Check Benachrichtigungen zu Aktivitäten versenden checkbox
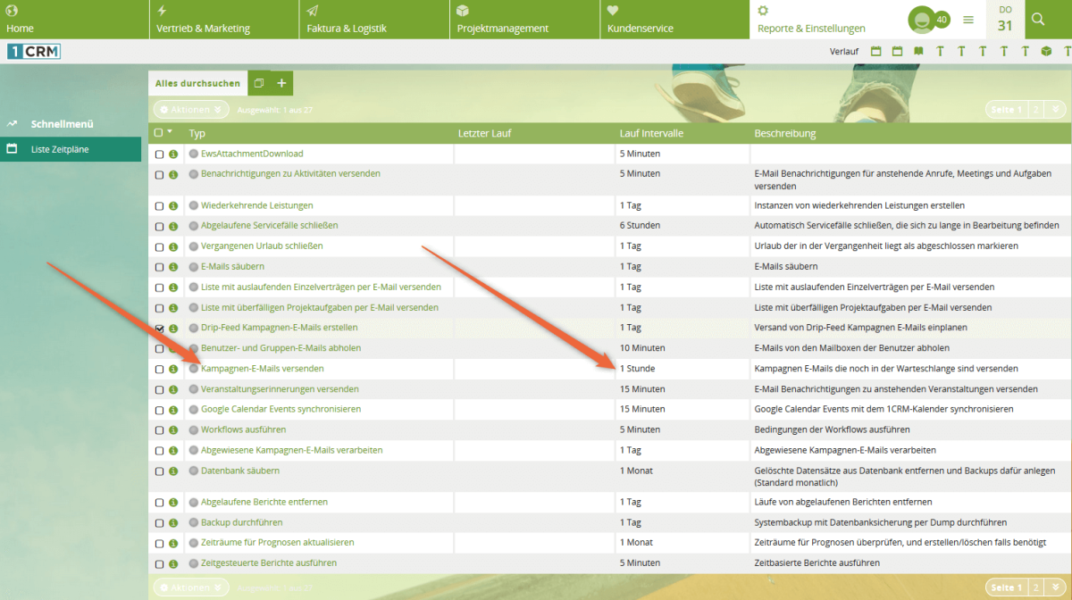1072x600 pixels. [x=159, y=175]
